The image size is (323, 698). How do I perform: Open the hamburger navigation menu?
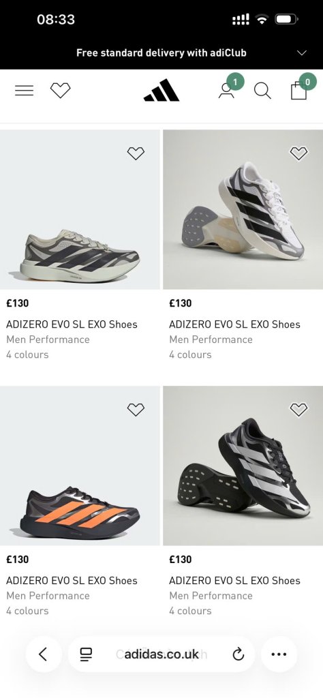point(24,91)
